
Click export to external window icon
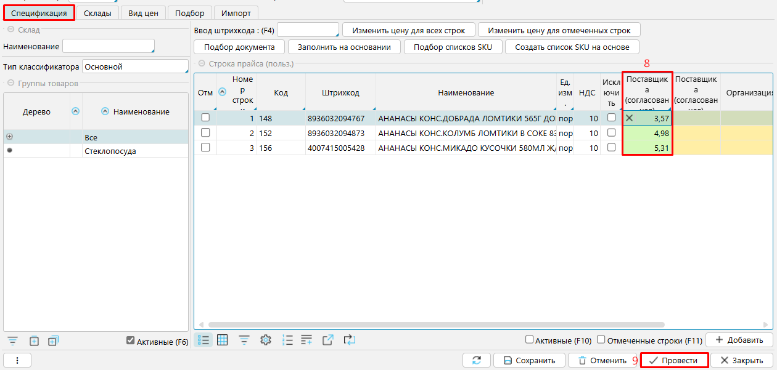tap(328, 340)
